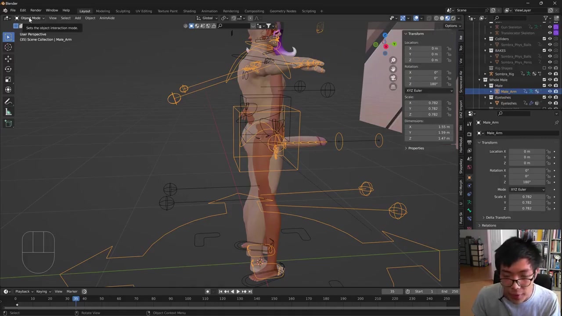
Task: Open the AnimAide menu
Action: click(x=107, y=18)
